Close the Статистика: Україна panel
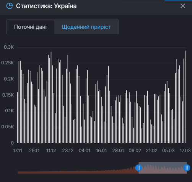 point(183,6)
